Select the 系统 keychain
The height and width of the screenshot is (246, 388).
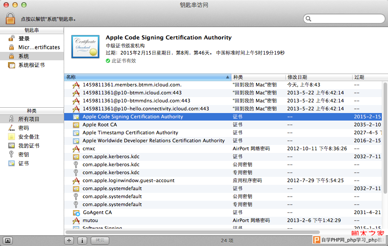pyautogui.click(x=32, y=56)
